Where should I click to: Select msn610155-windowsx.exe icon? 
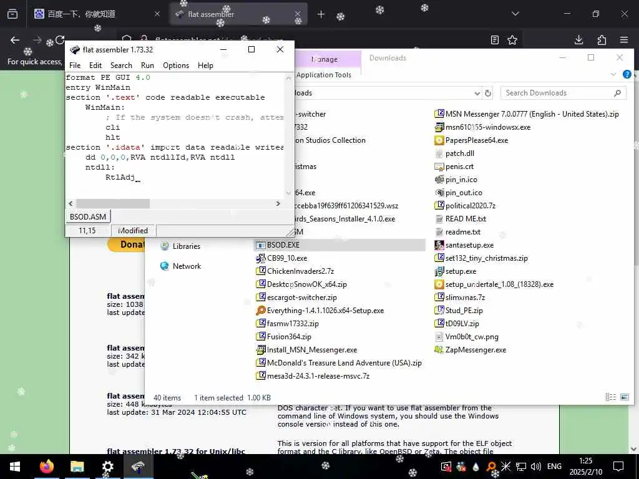[439, 127]
